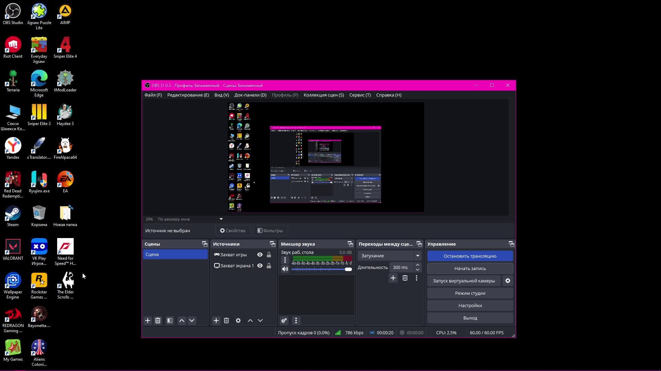Mute desktop audio speaker icon
This screenshot has width=661, height=371.
point(285,269)
